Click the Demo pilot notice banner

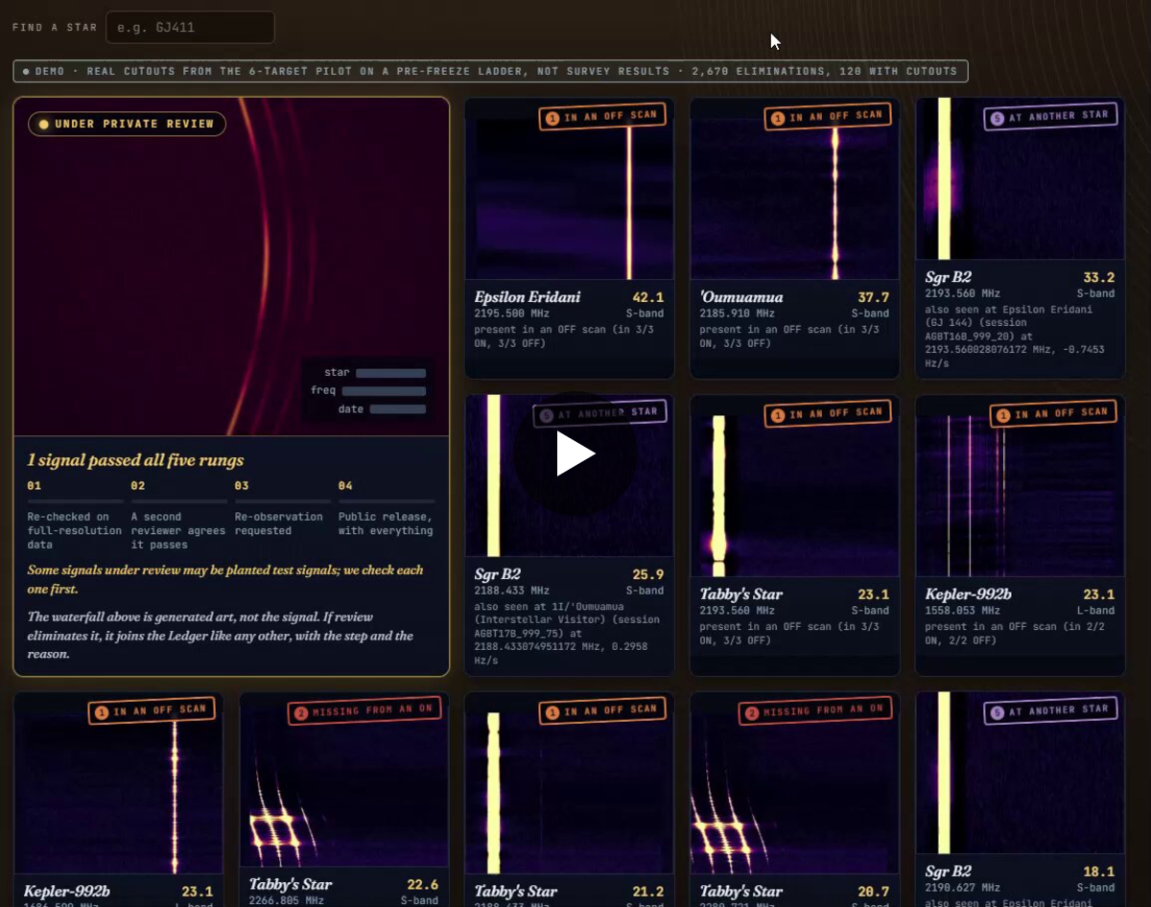pyautogui.click(x=490, y=71)
